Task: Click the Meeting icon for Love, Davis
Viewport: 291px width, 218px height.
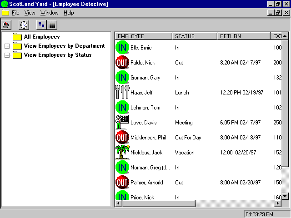Action: click(x=122, y=123)
